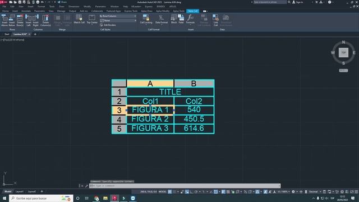Open File Explorer from the taskbar
Screen dimensions: 359x202
[105, 198]
